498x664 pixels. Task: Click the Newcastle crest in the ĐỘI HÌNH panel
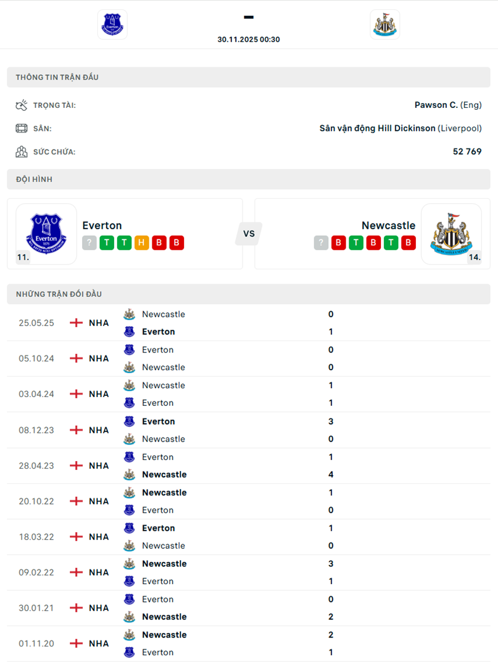coord(452,233)
